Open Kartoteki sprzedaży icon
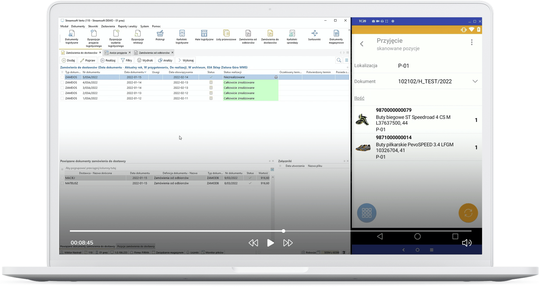Viewport: 542px width, 295px height. coord(292,37)
